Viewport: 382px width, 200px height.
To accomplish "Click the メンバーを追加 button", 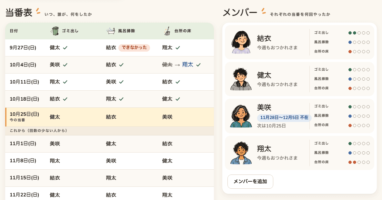I will [x=250, y=182].
